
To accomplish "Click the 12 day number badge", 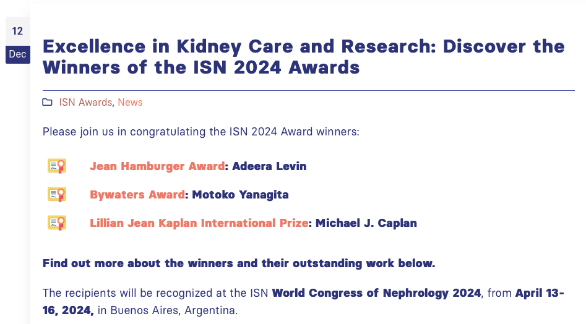I will coord(17,31).
